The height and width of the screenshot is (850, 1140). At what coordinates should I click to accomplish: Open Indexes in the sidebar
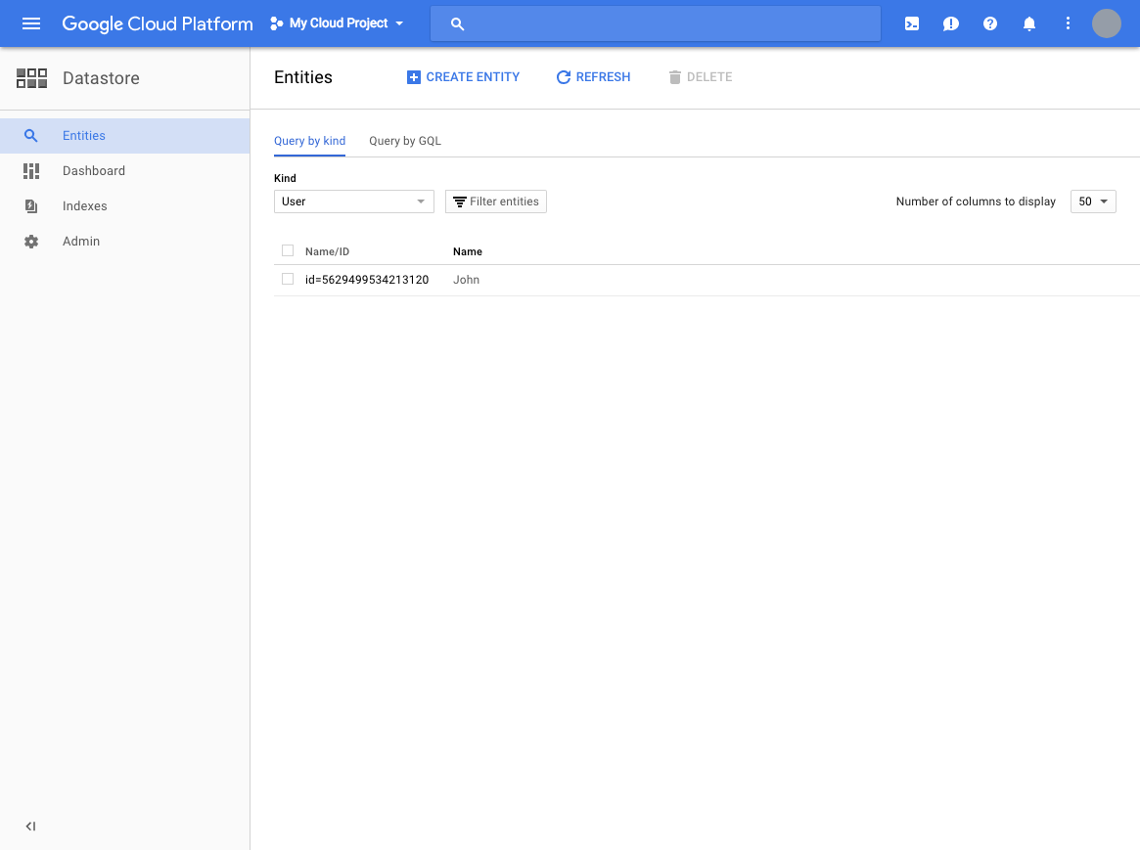coord(125,205)
